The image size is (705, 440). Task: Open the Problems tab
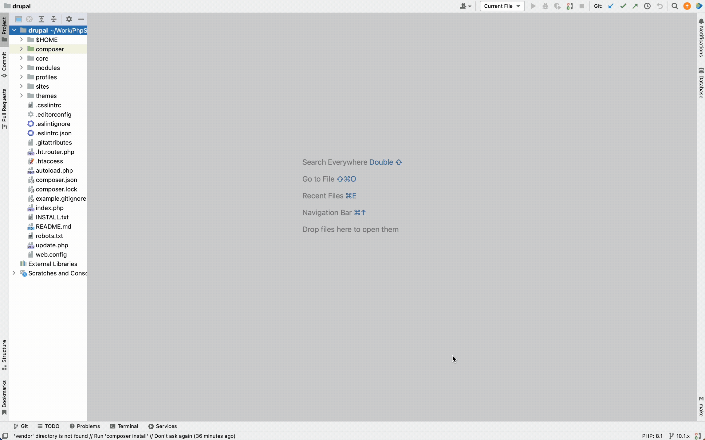[x=85, y=426]
